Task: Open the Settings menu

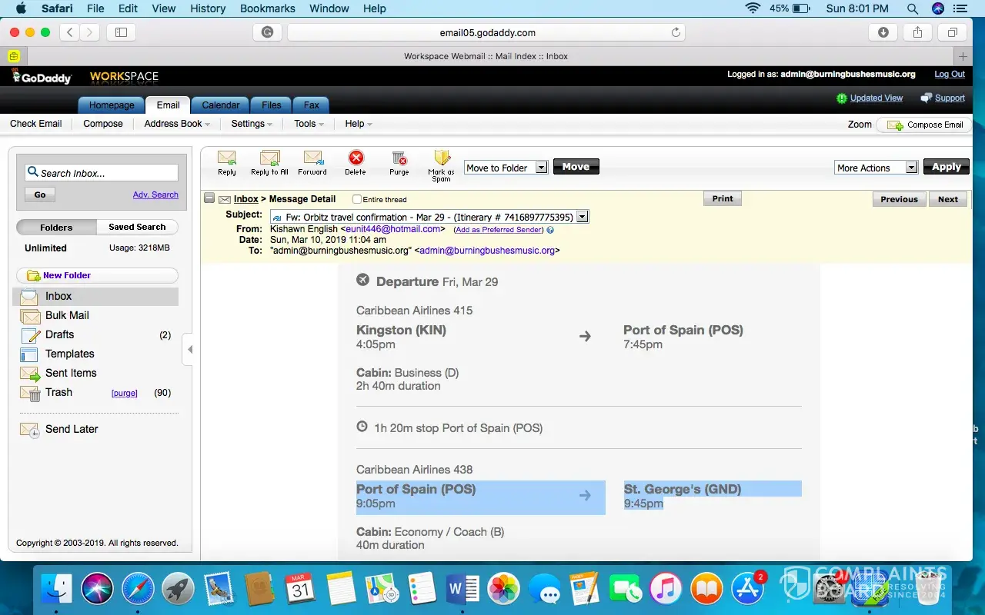Action: pyautogui.click(x=252, y=124)
